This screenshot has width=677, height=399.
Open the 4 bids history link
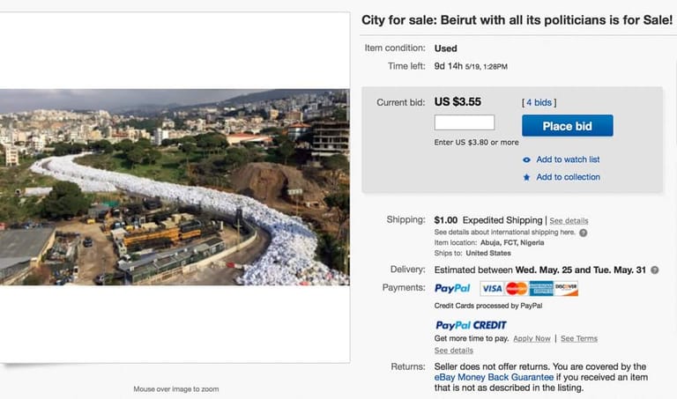(x=539, y=102)
